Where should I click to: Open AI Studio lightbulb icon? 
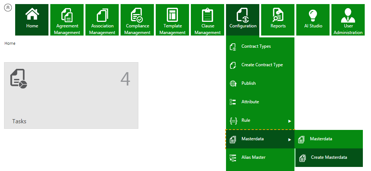[313, 15]
